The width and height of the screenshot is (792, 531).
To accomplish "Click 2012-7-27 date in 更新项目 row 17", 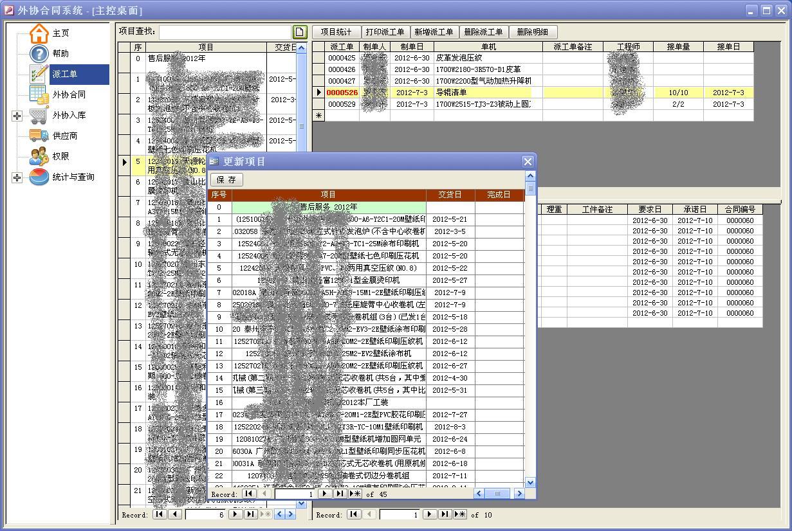I will (450, 415).
